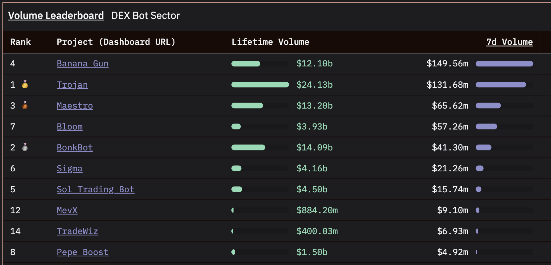Select the $21.26m 7d volume value

450,168
